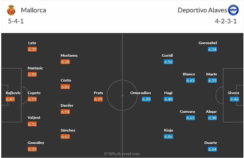Click the Deportivo Alaves club crest icon

pyautogui.click(x=233, y=10)
